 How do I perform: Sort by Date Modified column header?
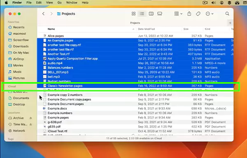coord(146,29)
